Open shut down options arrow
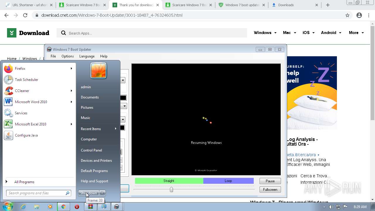375x211 pixels. pos(102,193)
